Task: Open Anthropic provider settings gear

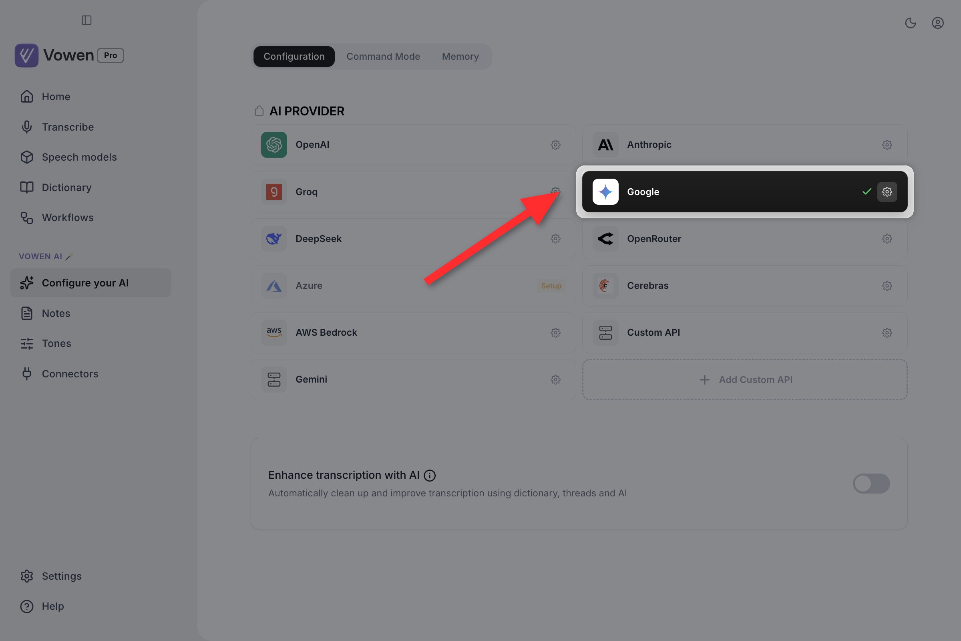Action: (887, 145)
